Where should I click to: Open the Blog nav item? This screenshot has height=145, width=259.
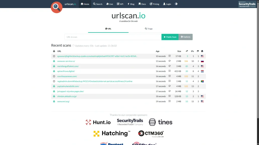[131, 4]
